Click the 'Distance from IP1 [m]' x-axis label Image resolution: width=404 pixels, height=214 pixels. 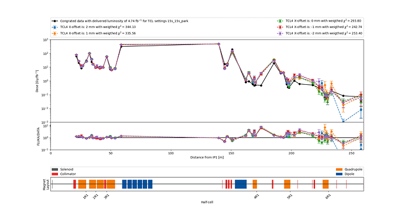207,157
